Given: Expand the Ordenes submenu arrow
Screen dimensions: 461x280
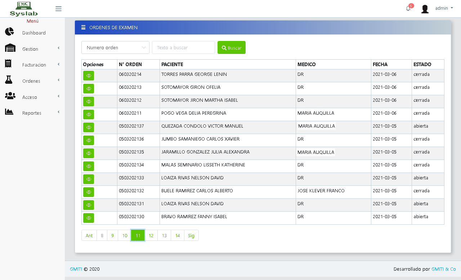Looking at the screenshot, I should [58, 80].
